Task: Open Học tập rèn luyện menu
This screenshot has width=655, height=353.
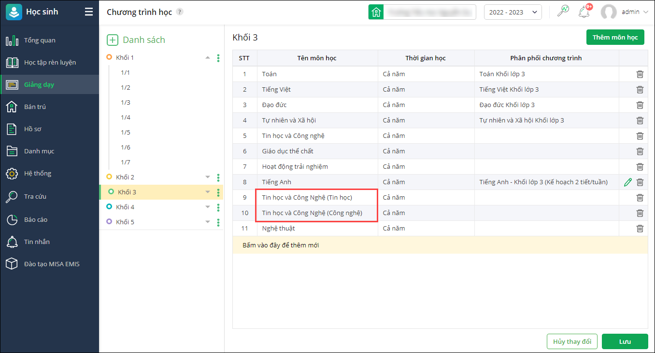Action: tap(49, 63)
